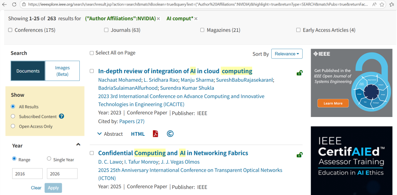Open ICACITE 2023 conference link
The height and width of the screenshot is (195, 397).
coord(181,100)
